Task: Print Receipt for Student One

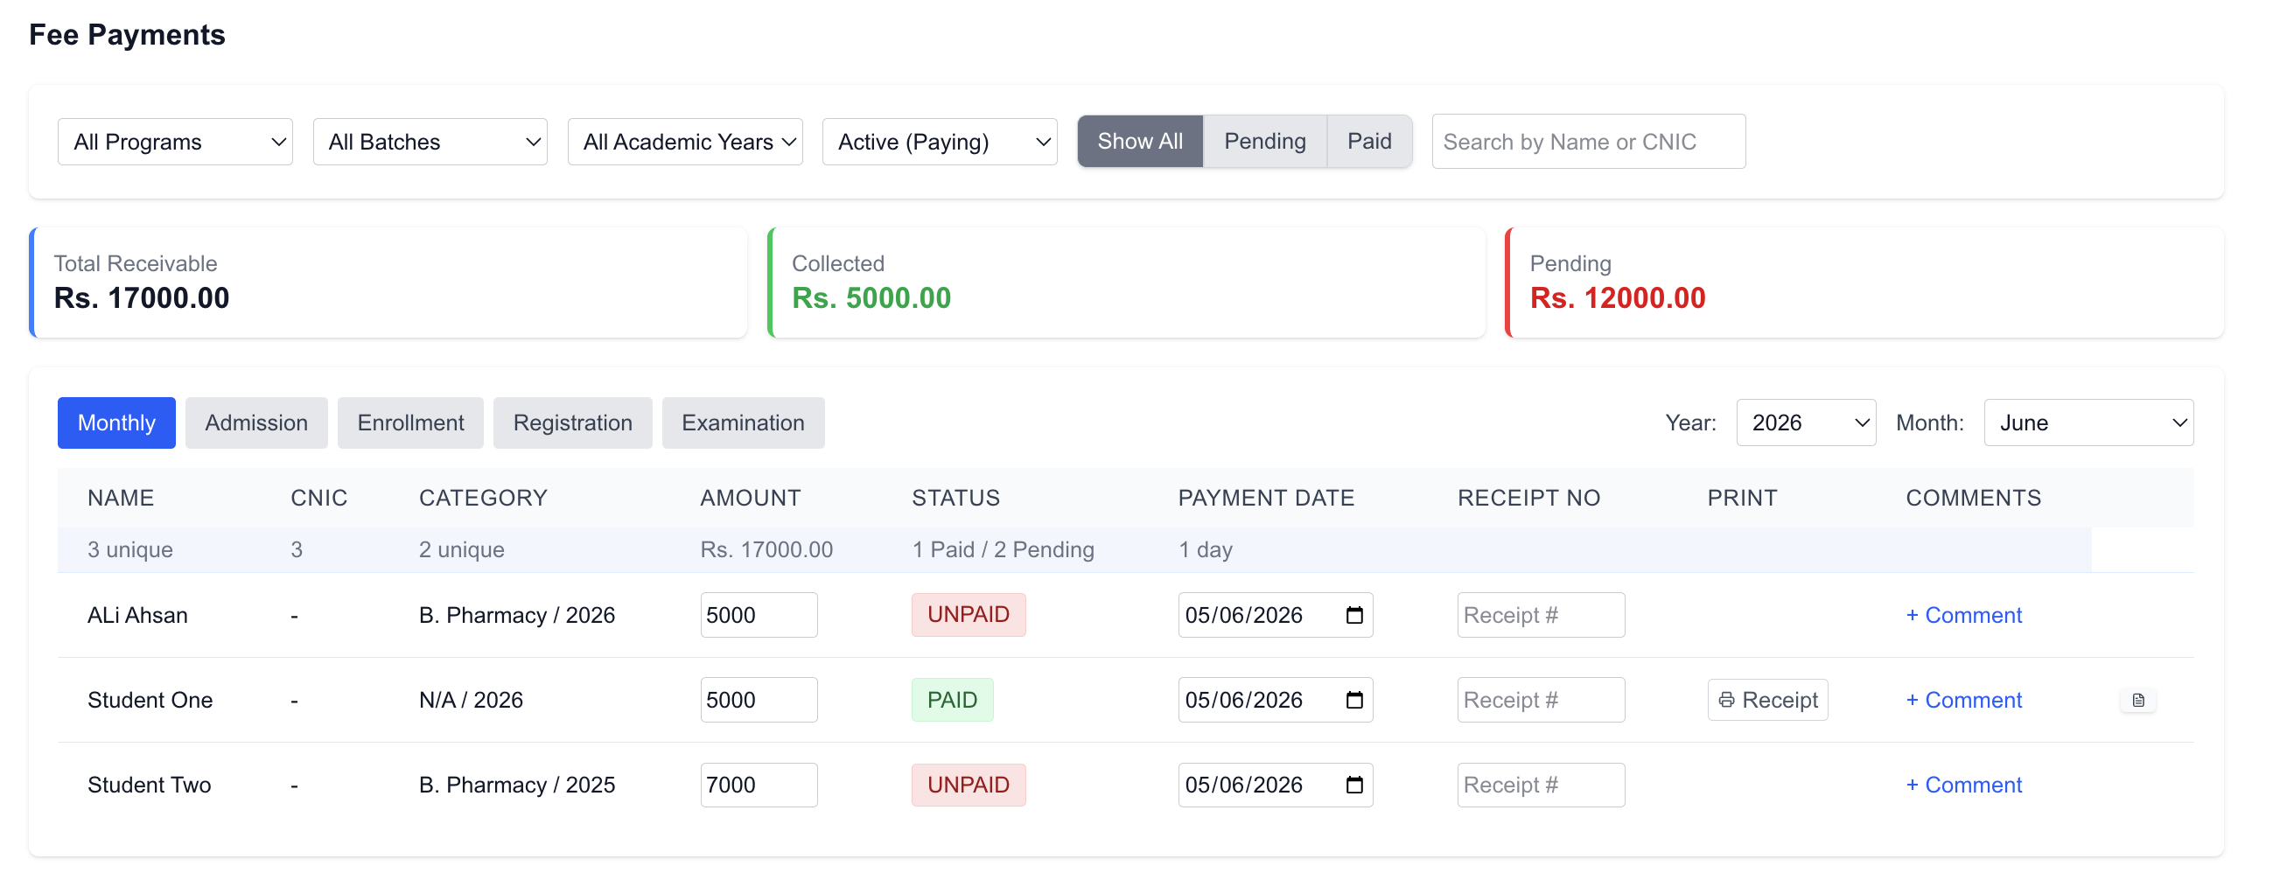Action: 1767,700
